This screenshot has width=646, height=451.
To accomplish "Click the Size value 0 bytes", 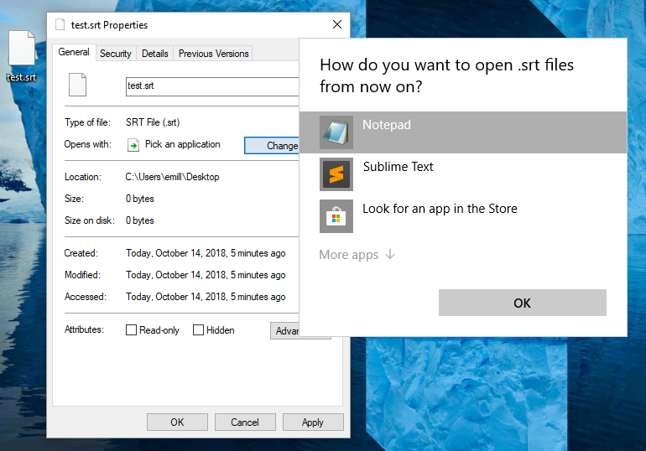I will coord(140,199).
